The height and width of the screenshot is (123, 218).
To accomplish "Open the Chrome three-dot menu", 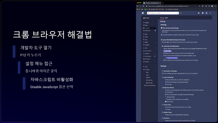I will coord(215,6).
